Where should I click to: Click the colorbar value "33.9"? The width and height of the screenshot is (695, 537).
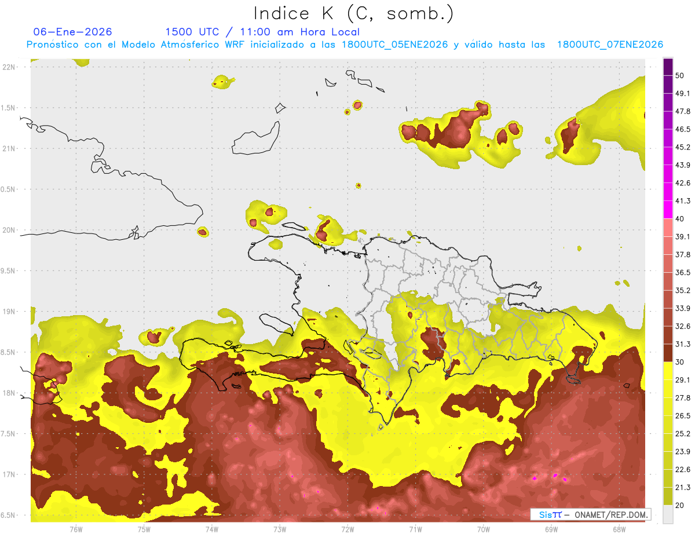pyautogui.click(x=683, y=308)
